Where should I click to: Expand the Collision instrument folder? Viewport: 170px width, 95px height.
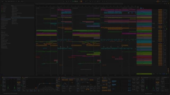click(12, 9)
